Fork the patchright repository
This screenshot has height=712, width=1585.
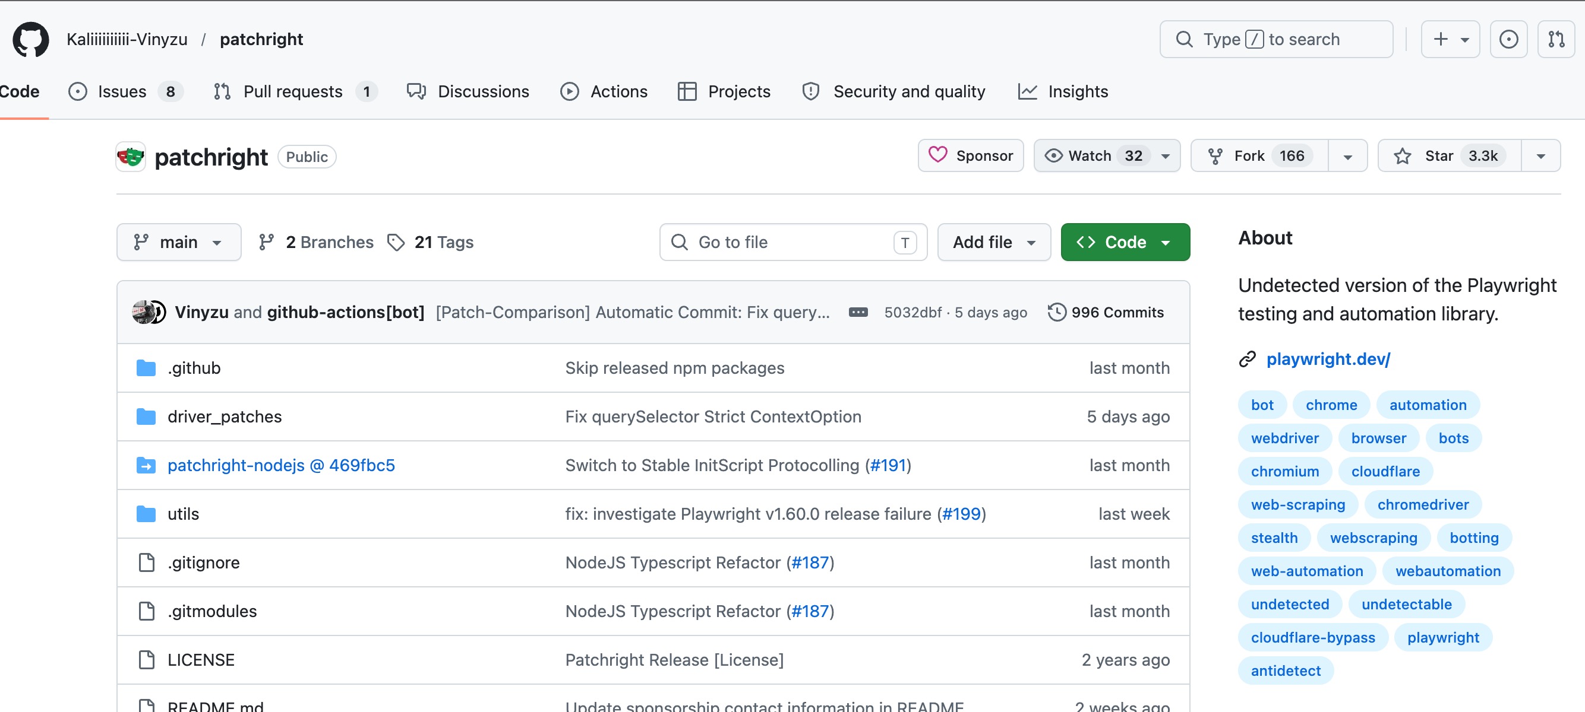click(x=1259, y=156)
